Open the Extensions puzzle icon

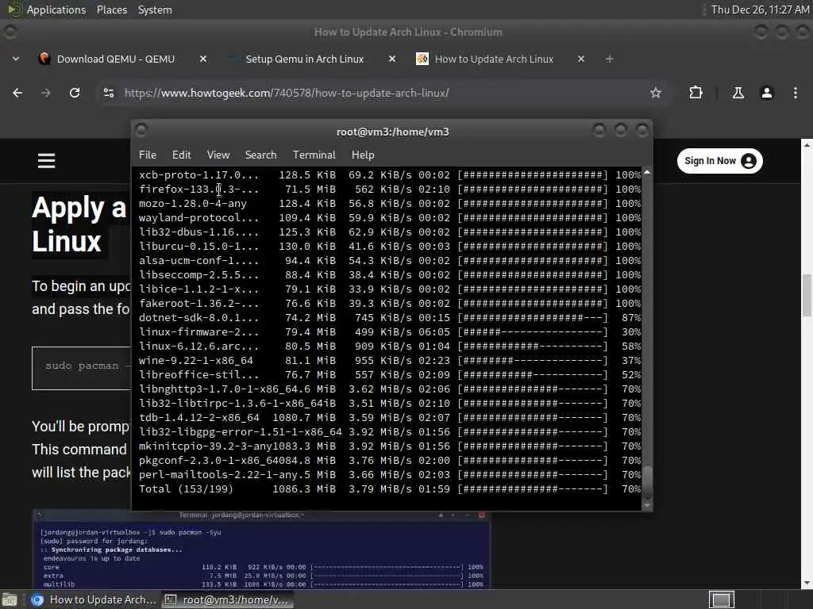[x=695, y=93]
